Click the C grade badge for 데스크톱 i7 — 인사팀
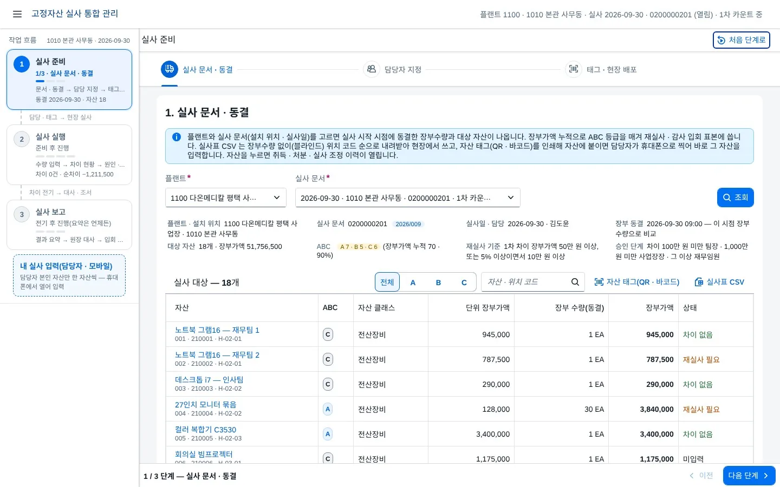 328,384
